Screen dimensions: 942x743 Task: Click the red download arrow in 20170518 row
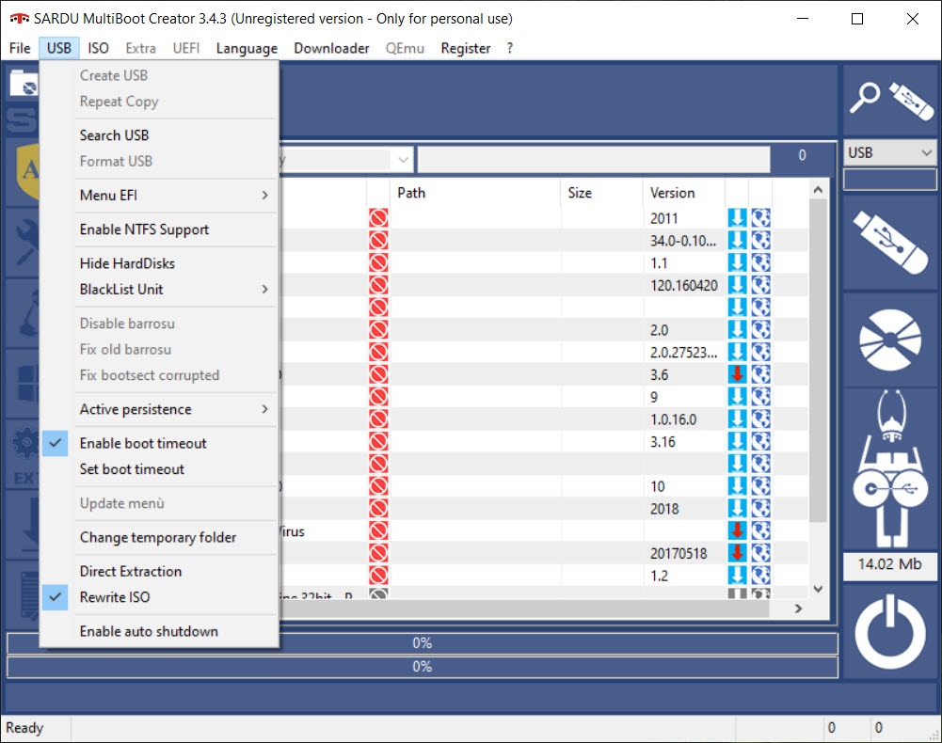pyautogui.click(x=737, y=553)
